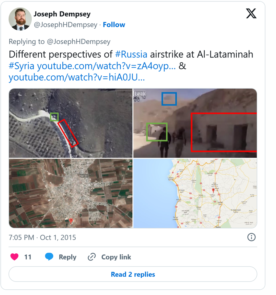Click the Copy link text
276x295 pixels.
(116, 257)
